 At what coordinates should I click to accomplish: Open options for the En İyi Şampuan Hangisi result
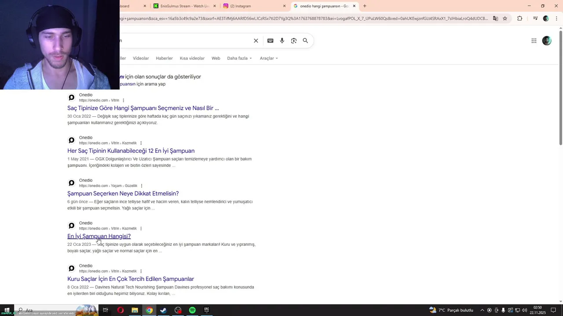coord(141,229)
